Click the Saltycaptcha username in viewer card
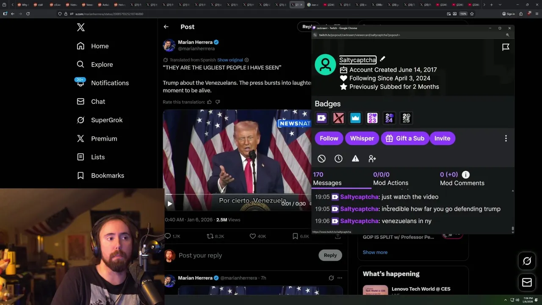Viewport: 542px width, 305px height. [357, 60]
